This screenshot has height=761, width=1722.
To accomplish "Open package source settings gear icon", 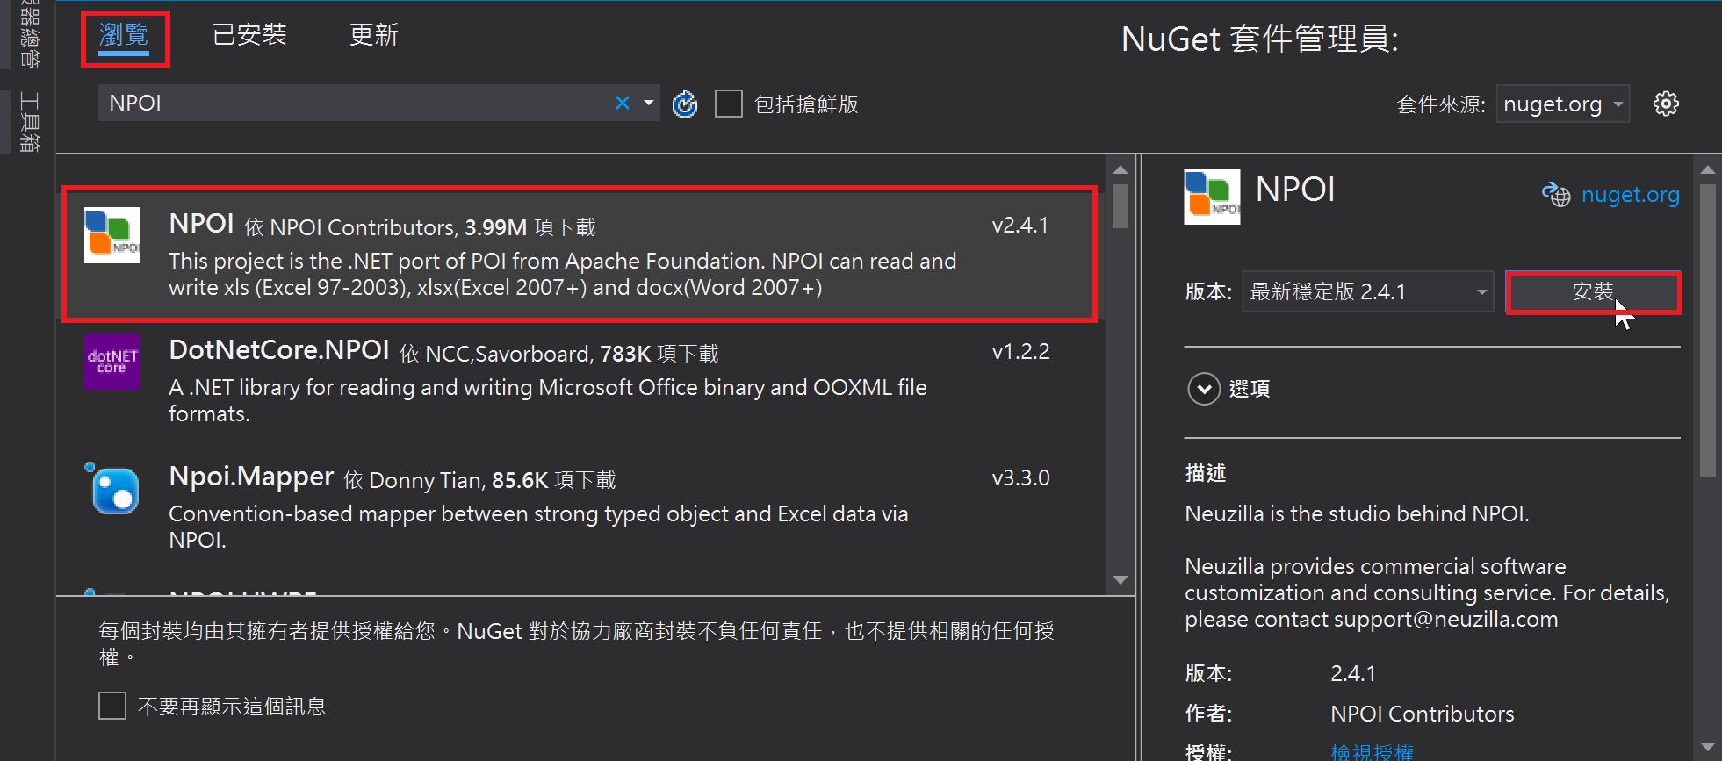I will [x=1666, y=104].
